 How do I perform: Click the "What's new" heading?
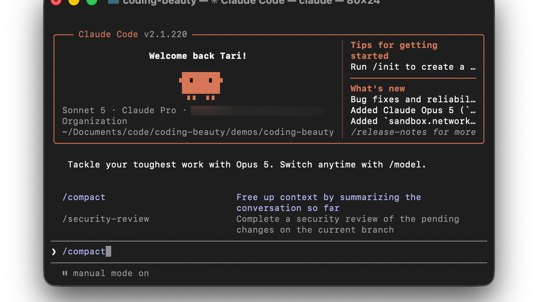click(x=378, y=89)
